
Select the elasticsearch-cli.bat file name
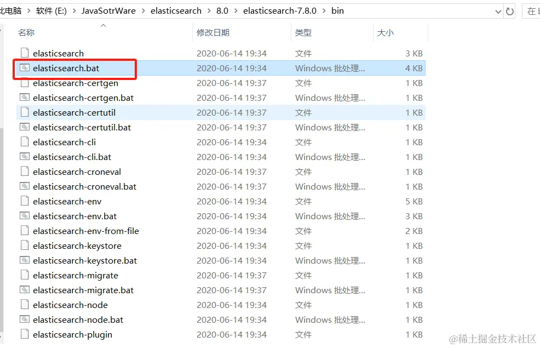72,157
